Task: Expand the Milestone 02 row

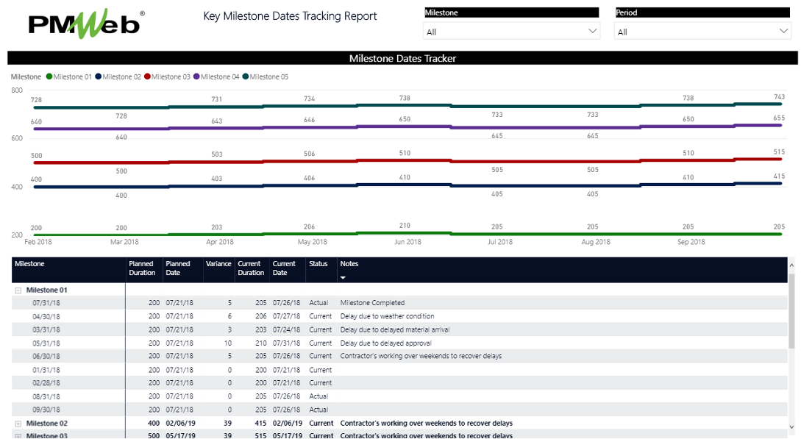Action: tap(18, 424)
